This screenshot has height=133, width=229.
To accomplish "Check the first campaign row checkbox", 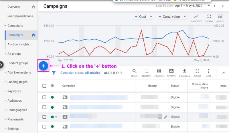I will tap(44, 97).
